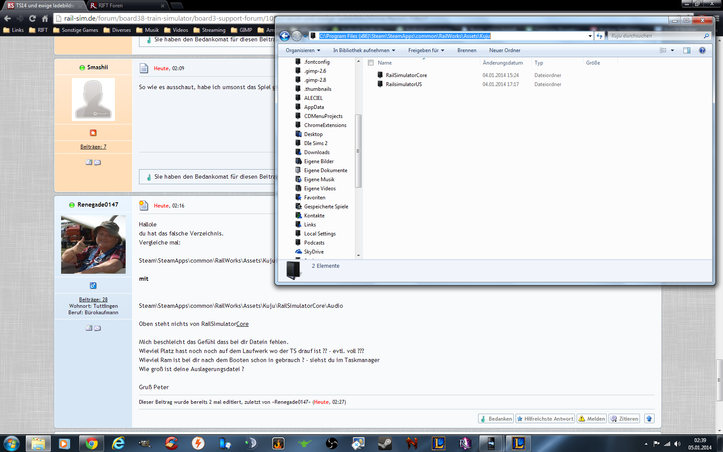Click the Explorer change view icon
The image size is (723, 452).
coord(663,50)
